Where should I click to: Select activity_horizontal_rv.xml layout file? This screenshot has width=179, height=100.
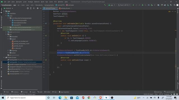click(x=22, y=44)
